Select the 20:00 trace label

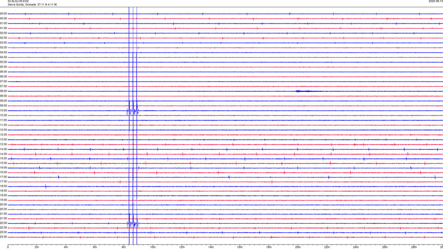(x=3, y=205)
